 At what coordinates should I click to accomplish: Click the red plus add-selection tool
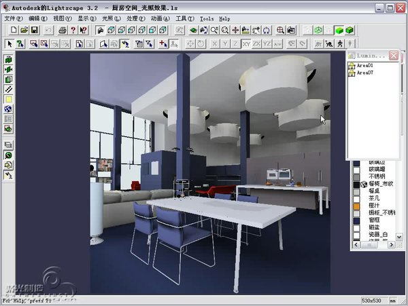click(x=163, y=43)
